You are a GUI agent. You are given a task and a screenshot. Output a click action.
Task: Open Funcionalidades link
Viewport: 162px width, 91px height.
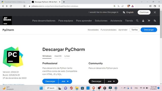point(109,30)
